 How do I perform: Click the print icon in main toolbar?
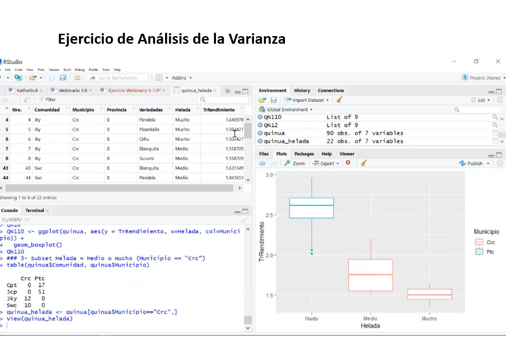pyautogui.click(x=77, y=77)
